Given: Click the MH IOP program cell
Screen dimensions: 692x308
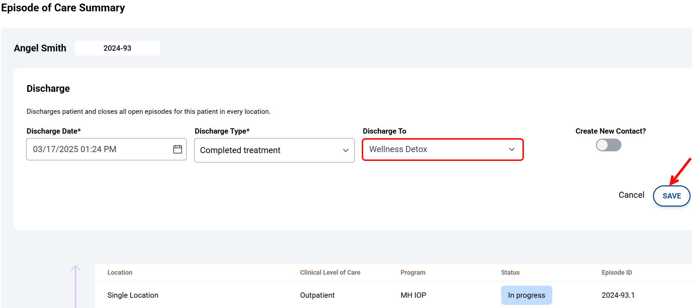Looking at the screenshot, I should 413,295.
